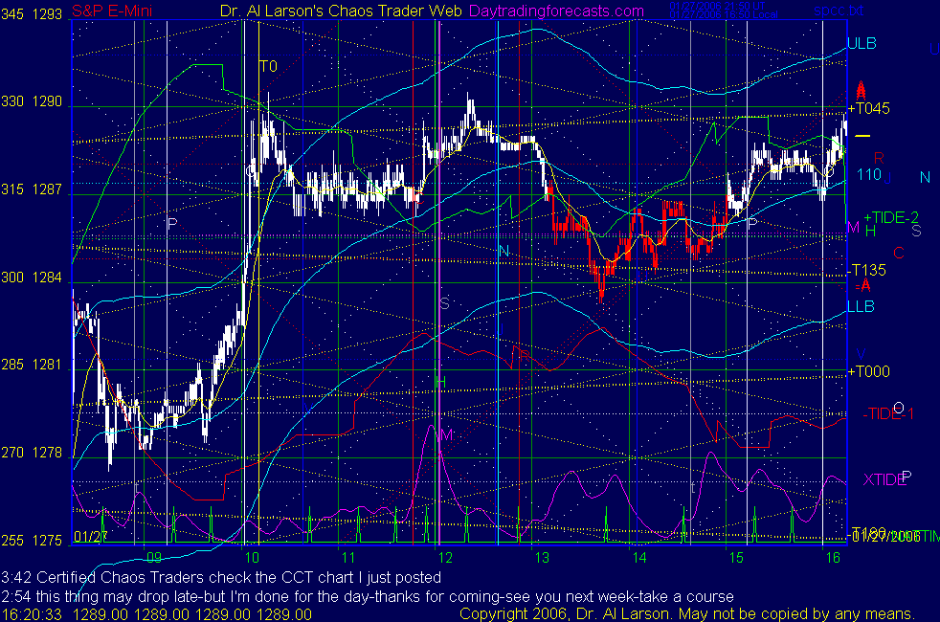
Task: Select the "285 1281" price axis label
Action: [x=32, y=365]
